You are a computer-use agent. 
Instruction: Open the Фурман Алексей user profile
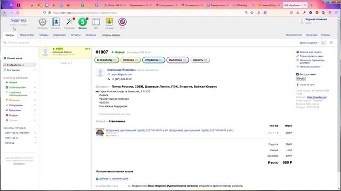pos(316,20)
